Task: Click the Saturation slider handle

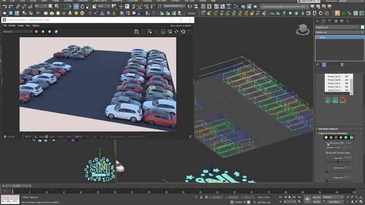Action: coord(326,171)
